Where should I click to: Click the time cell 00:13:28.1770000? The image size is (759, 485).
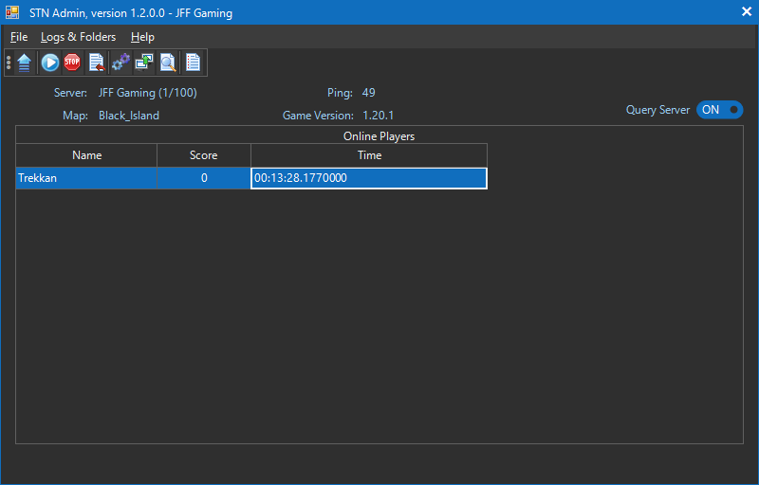click(368, 178)
